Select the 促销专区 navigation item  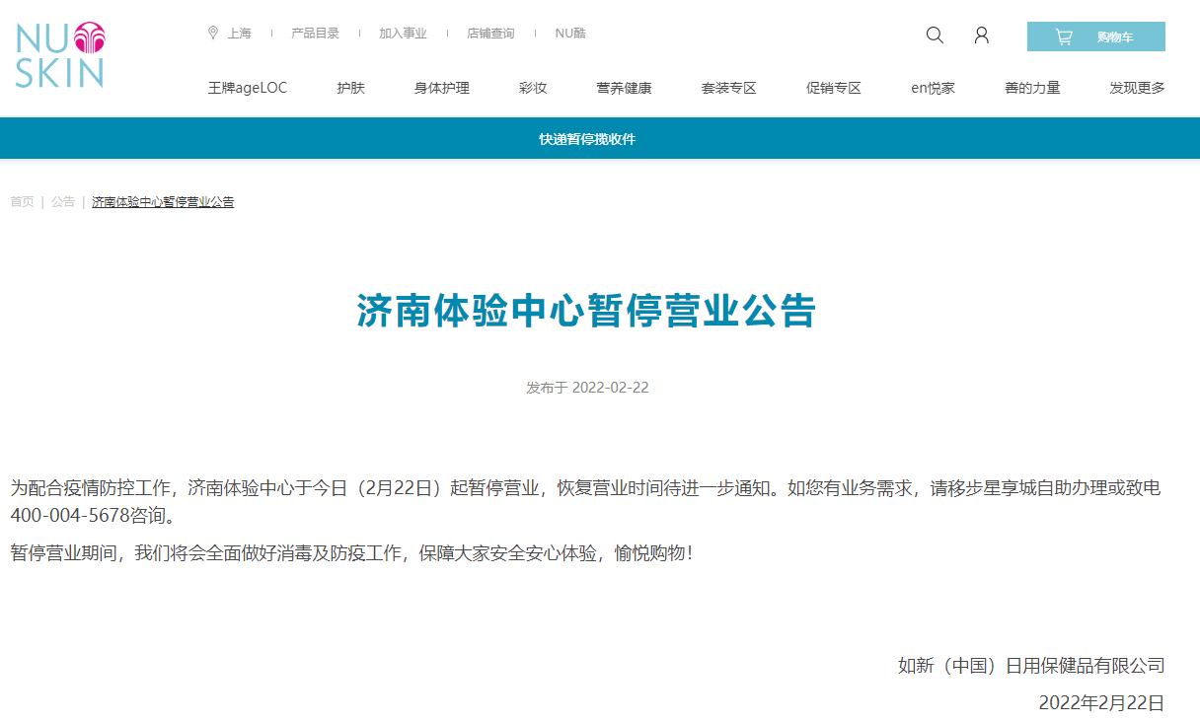[832, 87]
